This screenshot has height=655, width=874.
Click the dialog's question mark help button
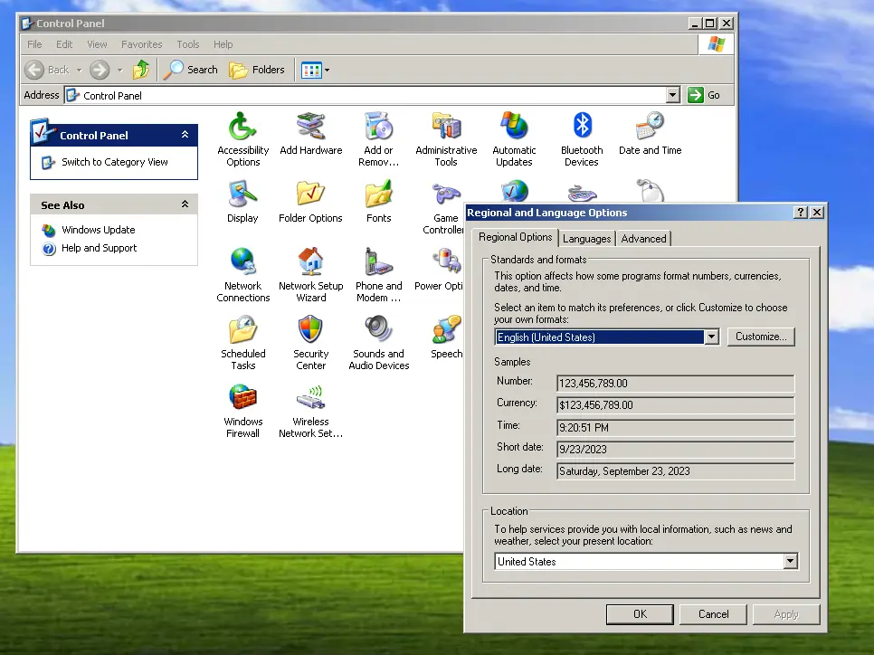801,213
